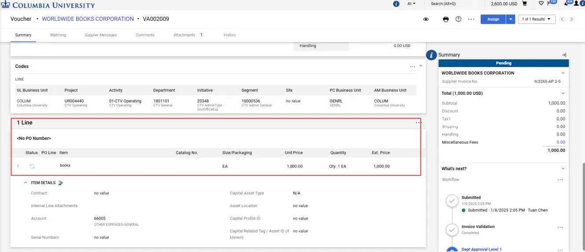Image resolution: width=585 pixels, height=252 pixels.
Task: Collapse the What's next? section chevron
Action: point(563,169)
